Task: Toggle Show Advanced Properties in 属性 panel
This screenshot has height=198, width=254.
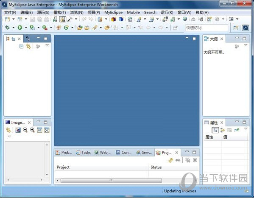Action: [x=223, y=130]
